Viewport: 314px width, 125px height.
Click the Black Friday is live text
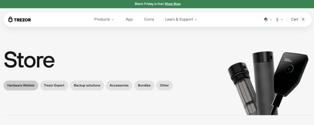coord(149,4)
